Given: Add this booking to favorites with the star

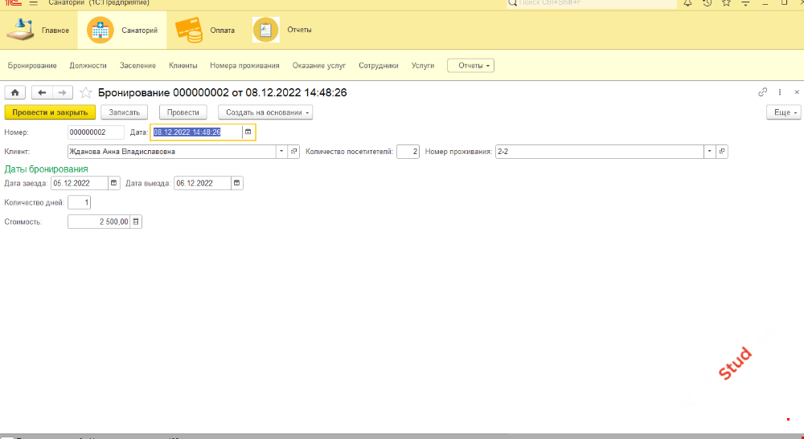Looking at the screenshot, I should point(86,92).
